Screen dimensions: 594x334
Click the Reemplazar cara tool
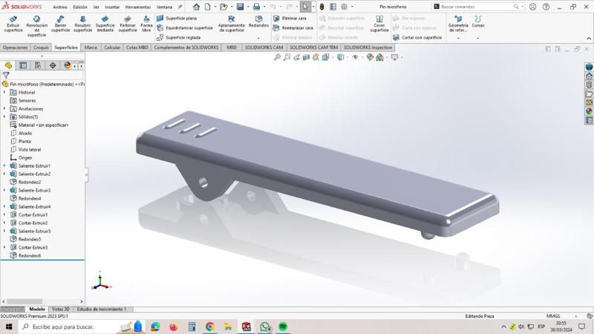[x=293, y=28]
